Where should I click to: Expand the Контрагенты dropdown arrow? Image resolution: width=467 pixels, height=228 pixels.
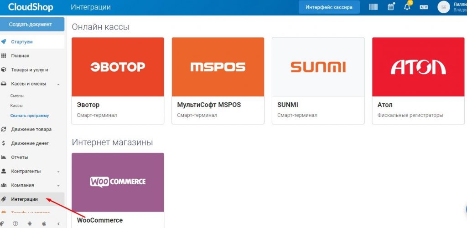(58, 172)
